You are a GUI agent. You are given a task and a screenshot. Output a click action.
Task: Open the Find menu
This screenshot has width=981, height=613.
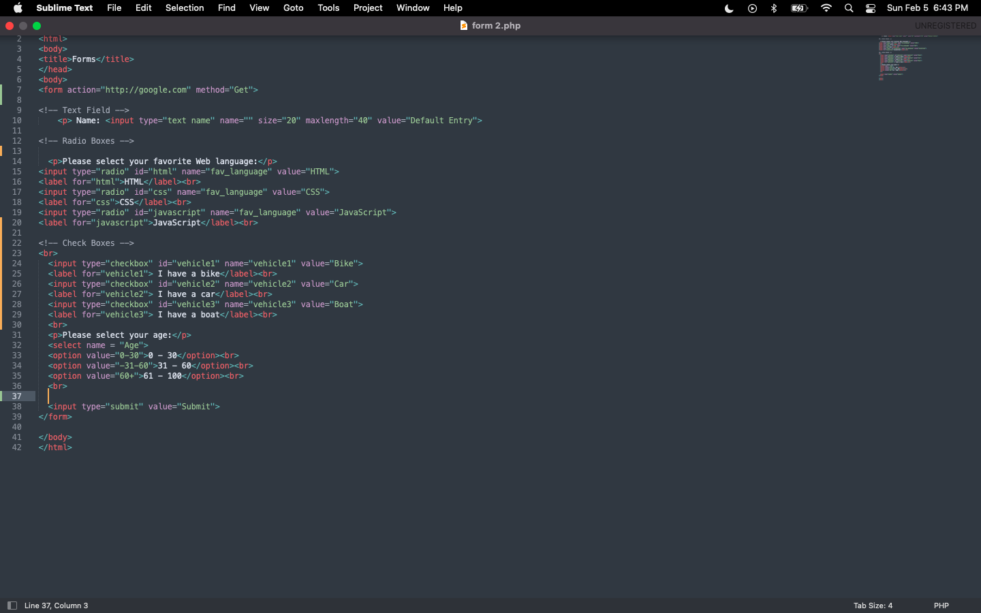click(x=227, y=8)
